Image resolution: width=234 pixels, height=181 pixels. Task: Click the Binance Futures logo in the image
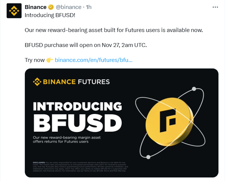(x=71, y=82)
